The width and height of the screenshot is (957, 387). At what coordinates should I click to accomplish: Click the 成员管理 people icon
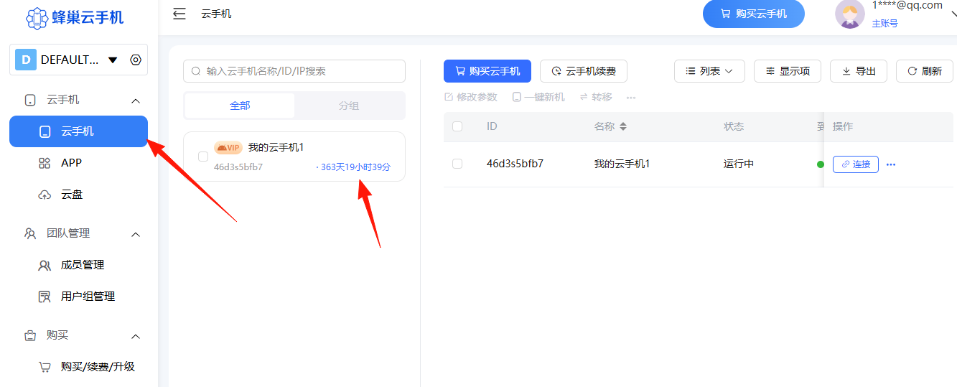(45, 265)
